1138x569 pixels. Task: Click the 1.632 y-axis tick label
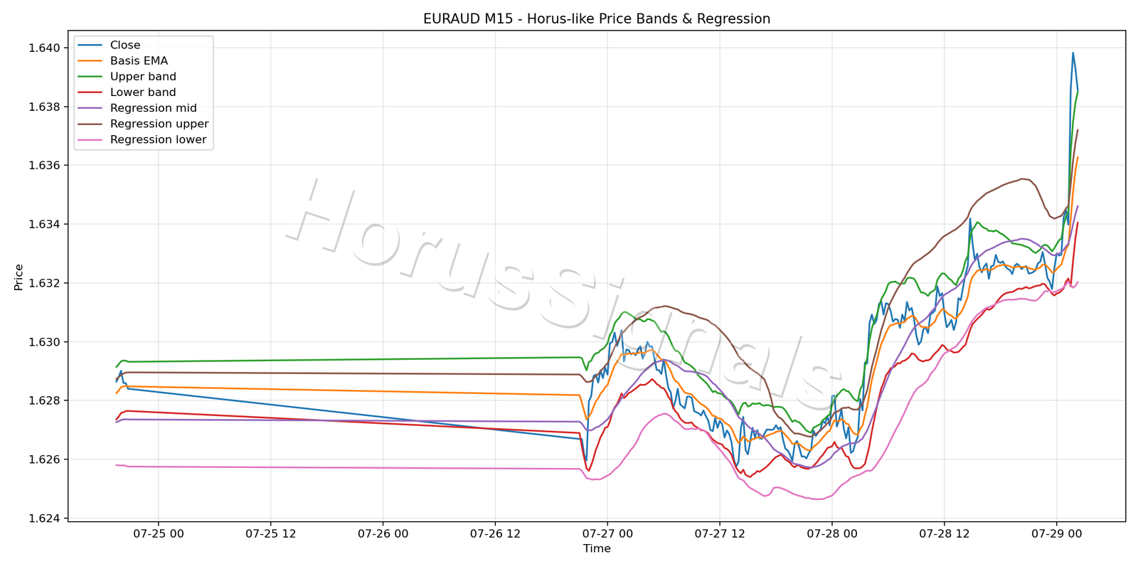click(44, 283)
